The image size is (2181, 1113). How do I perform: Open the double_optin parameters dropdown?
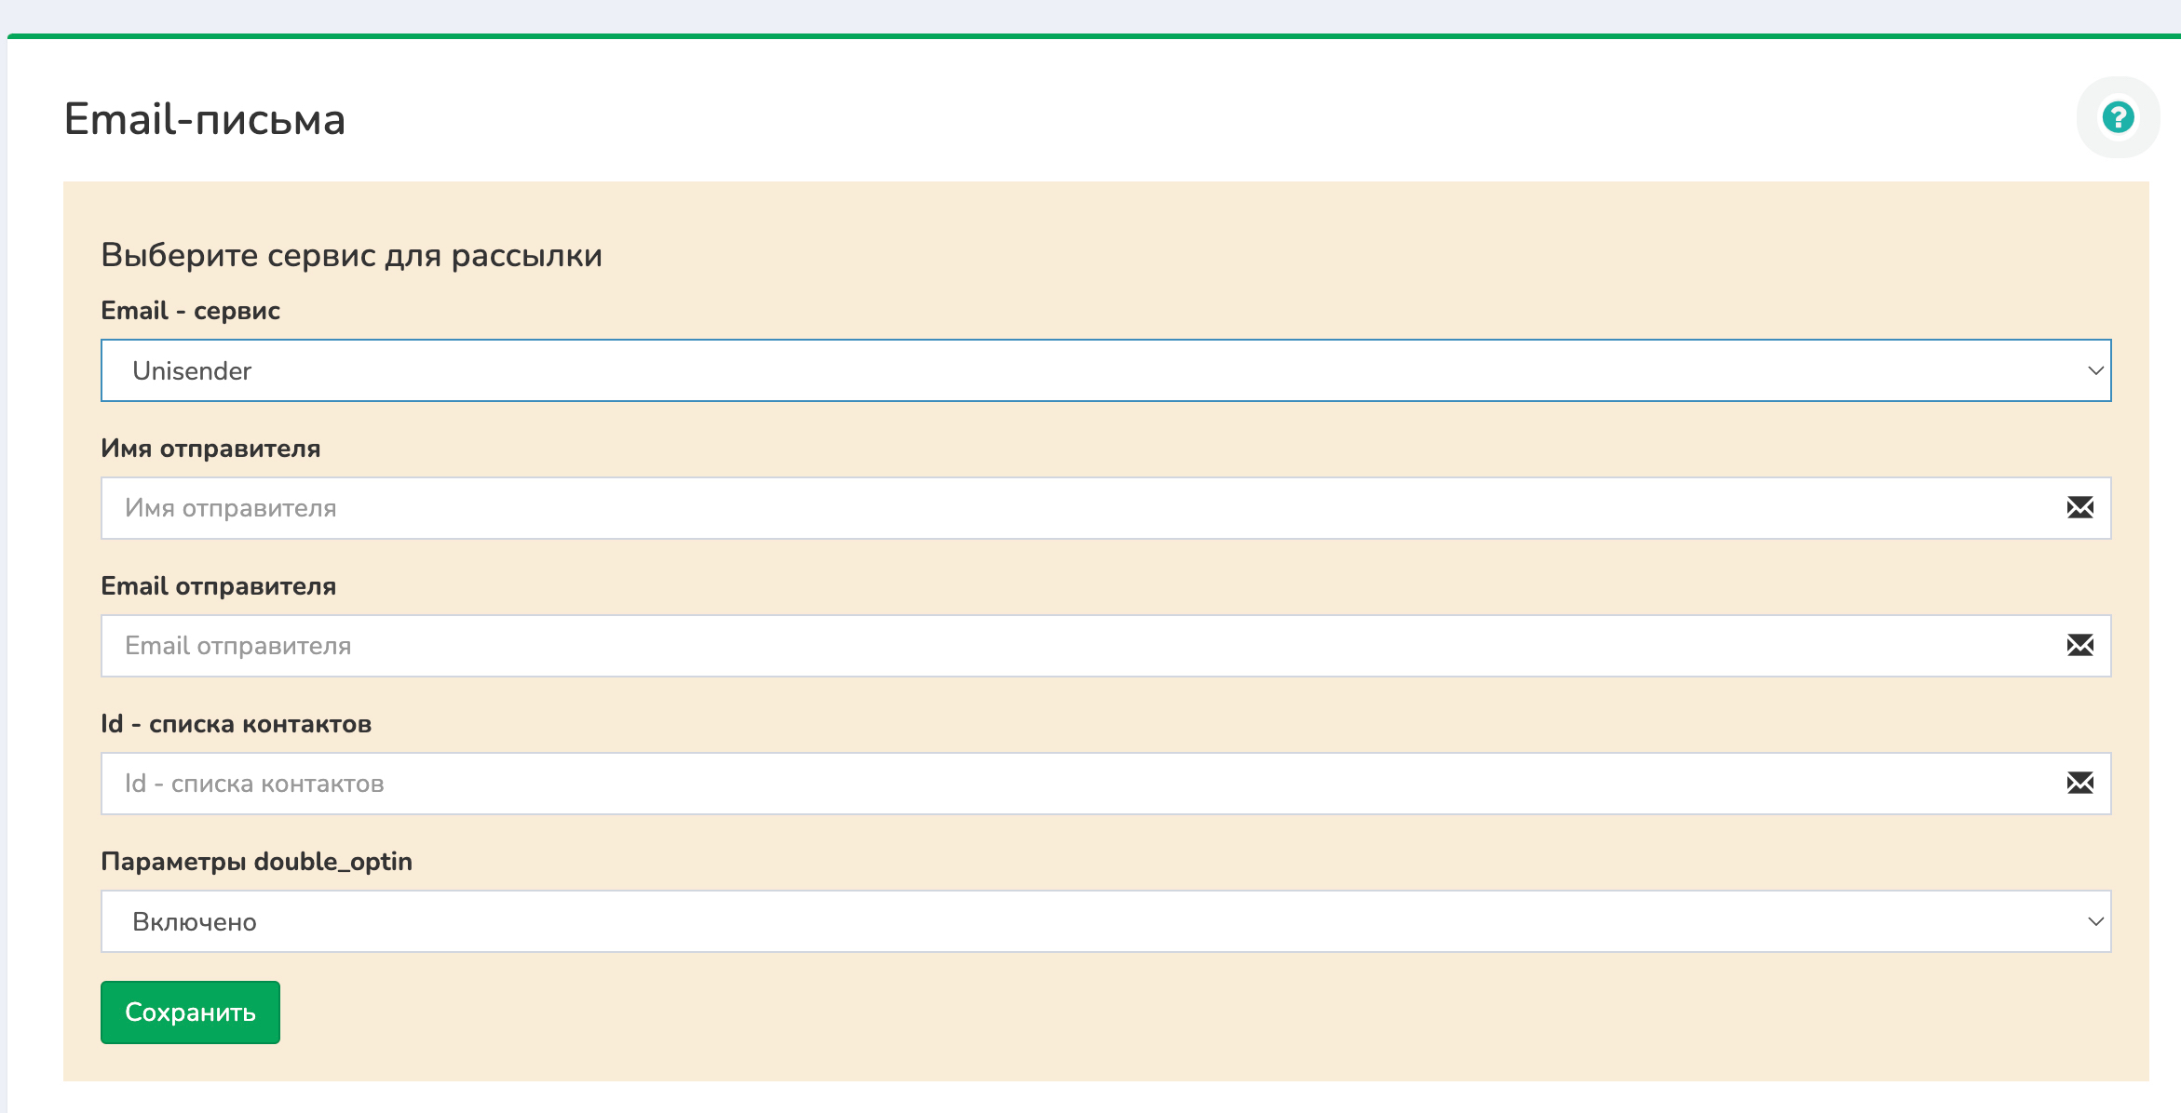click(1104, 921)
